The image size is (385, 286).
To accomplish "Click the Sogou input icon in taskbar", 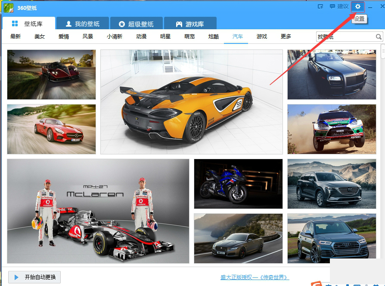I will point(317,284).
